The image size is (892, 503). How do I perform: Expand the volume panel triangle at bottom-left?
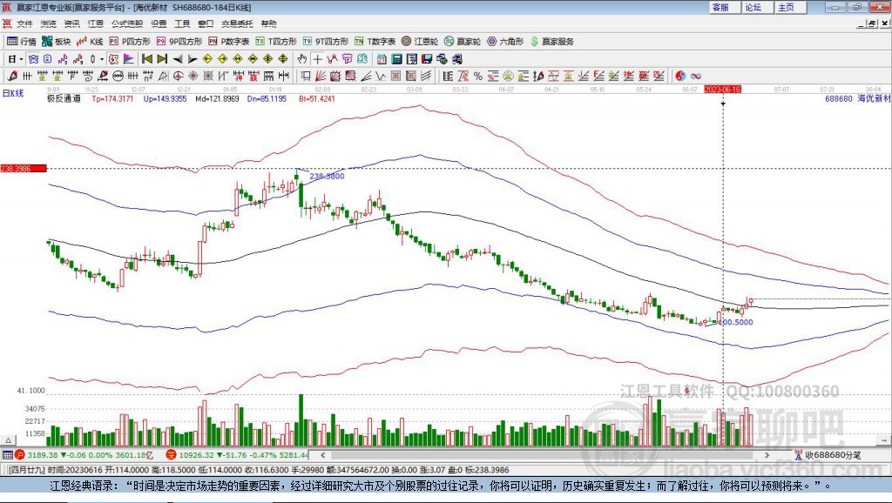[x=8, y=440]
